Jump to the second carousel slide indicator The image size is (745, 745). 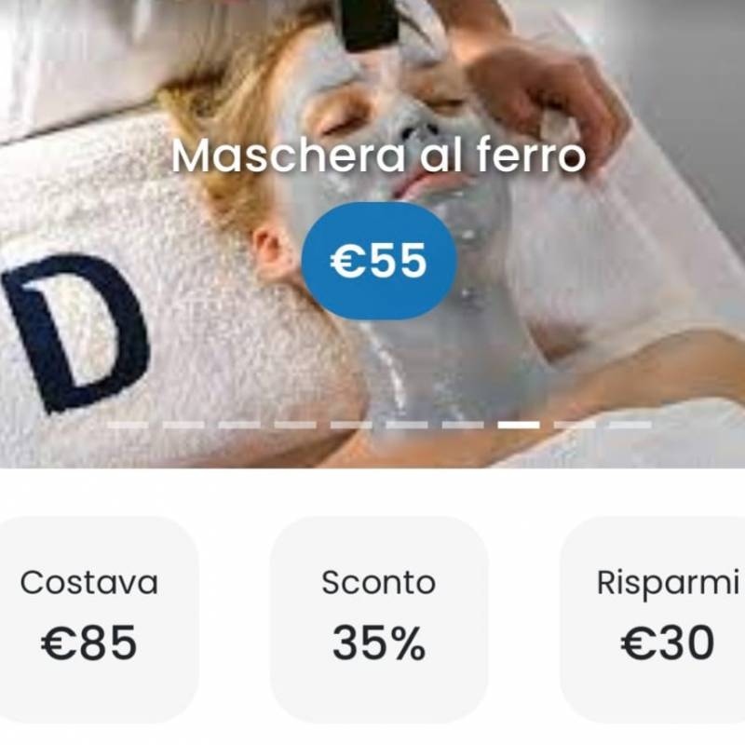tap(183, 425)
